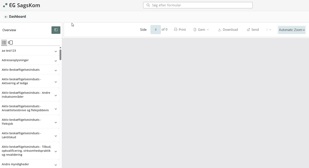
Task: Click the page number field
Action: point(155,30)
